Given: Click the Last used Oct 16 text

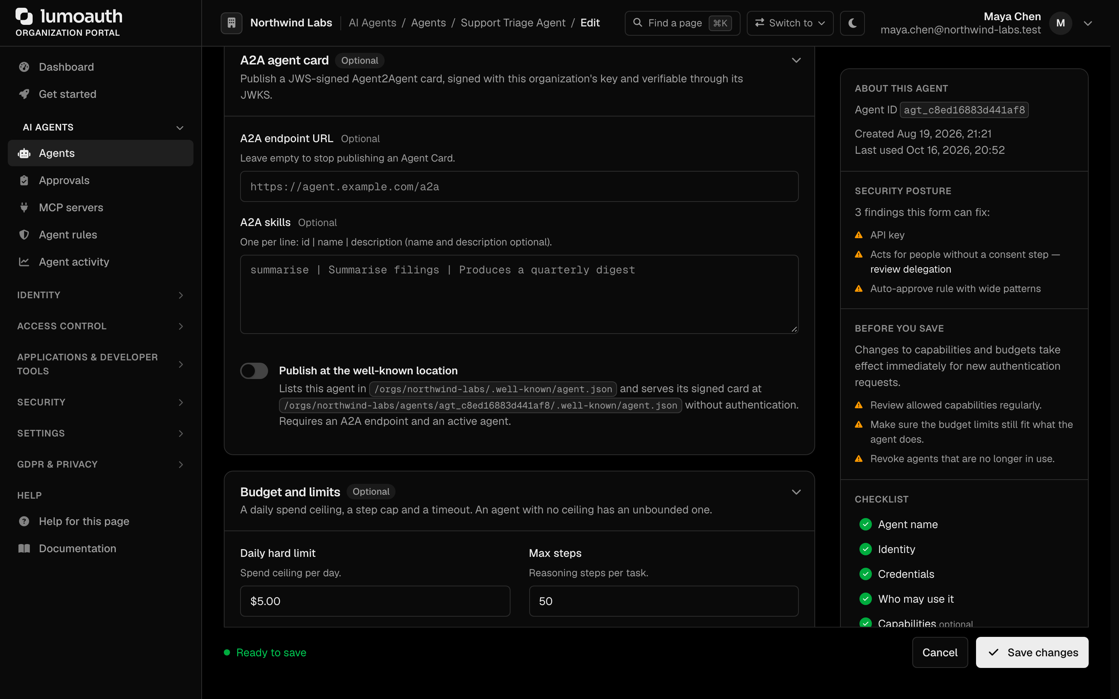Looking at the screenshot, I should pos(929,150).
